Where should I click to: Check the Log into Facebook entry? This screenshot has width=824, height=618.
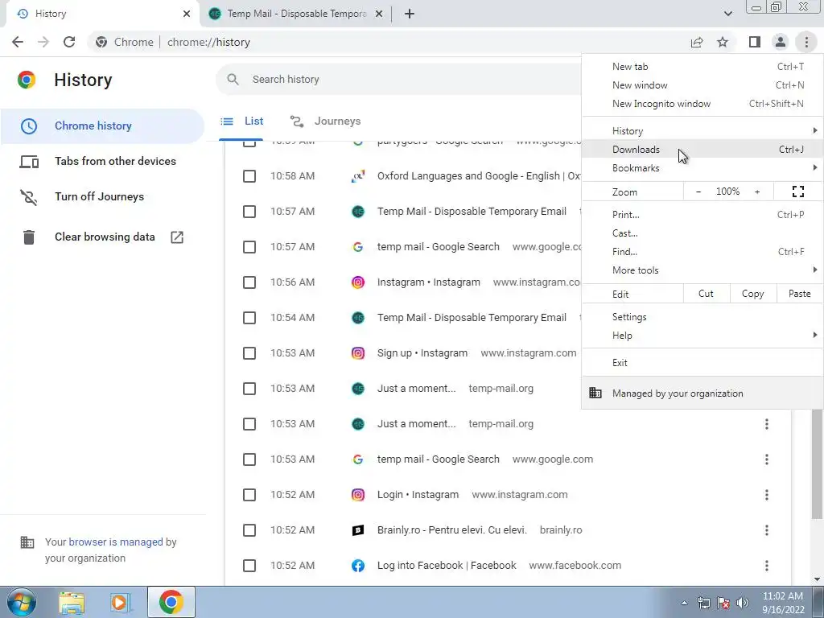pyautogui.click(x=249, y=566)
